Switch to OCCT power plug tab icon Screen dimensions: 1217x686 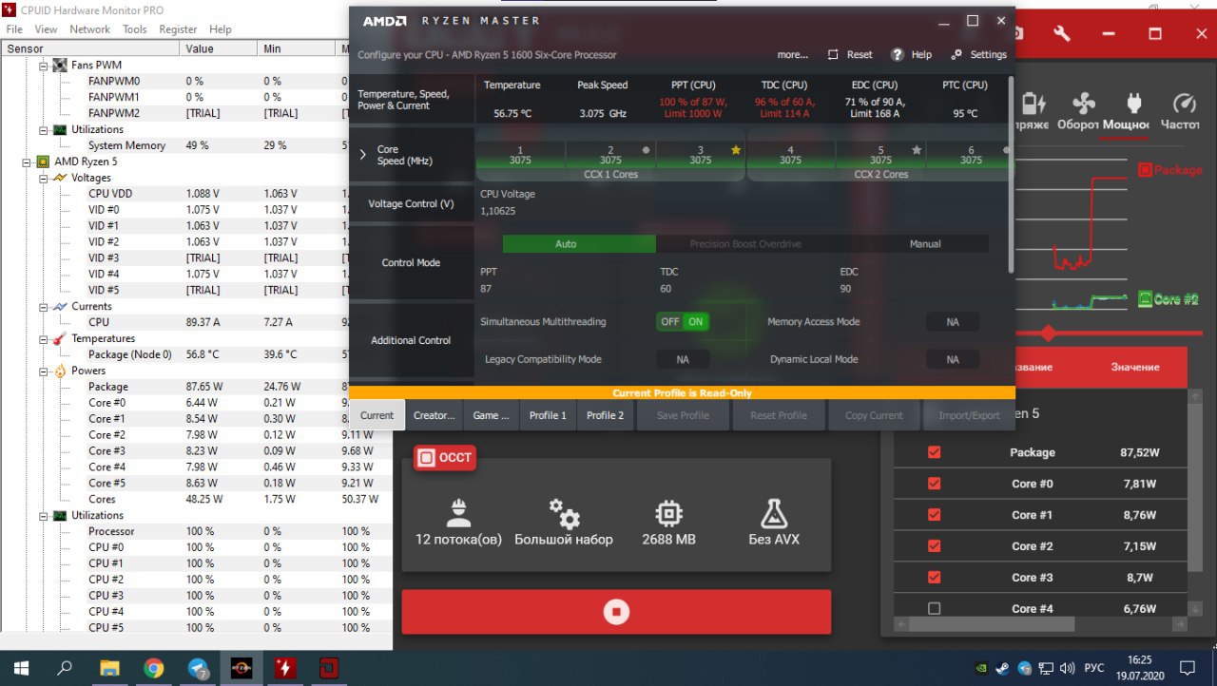coord(1132,103)
